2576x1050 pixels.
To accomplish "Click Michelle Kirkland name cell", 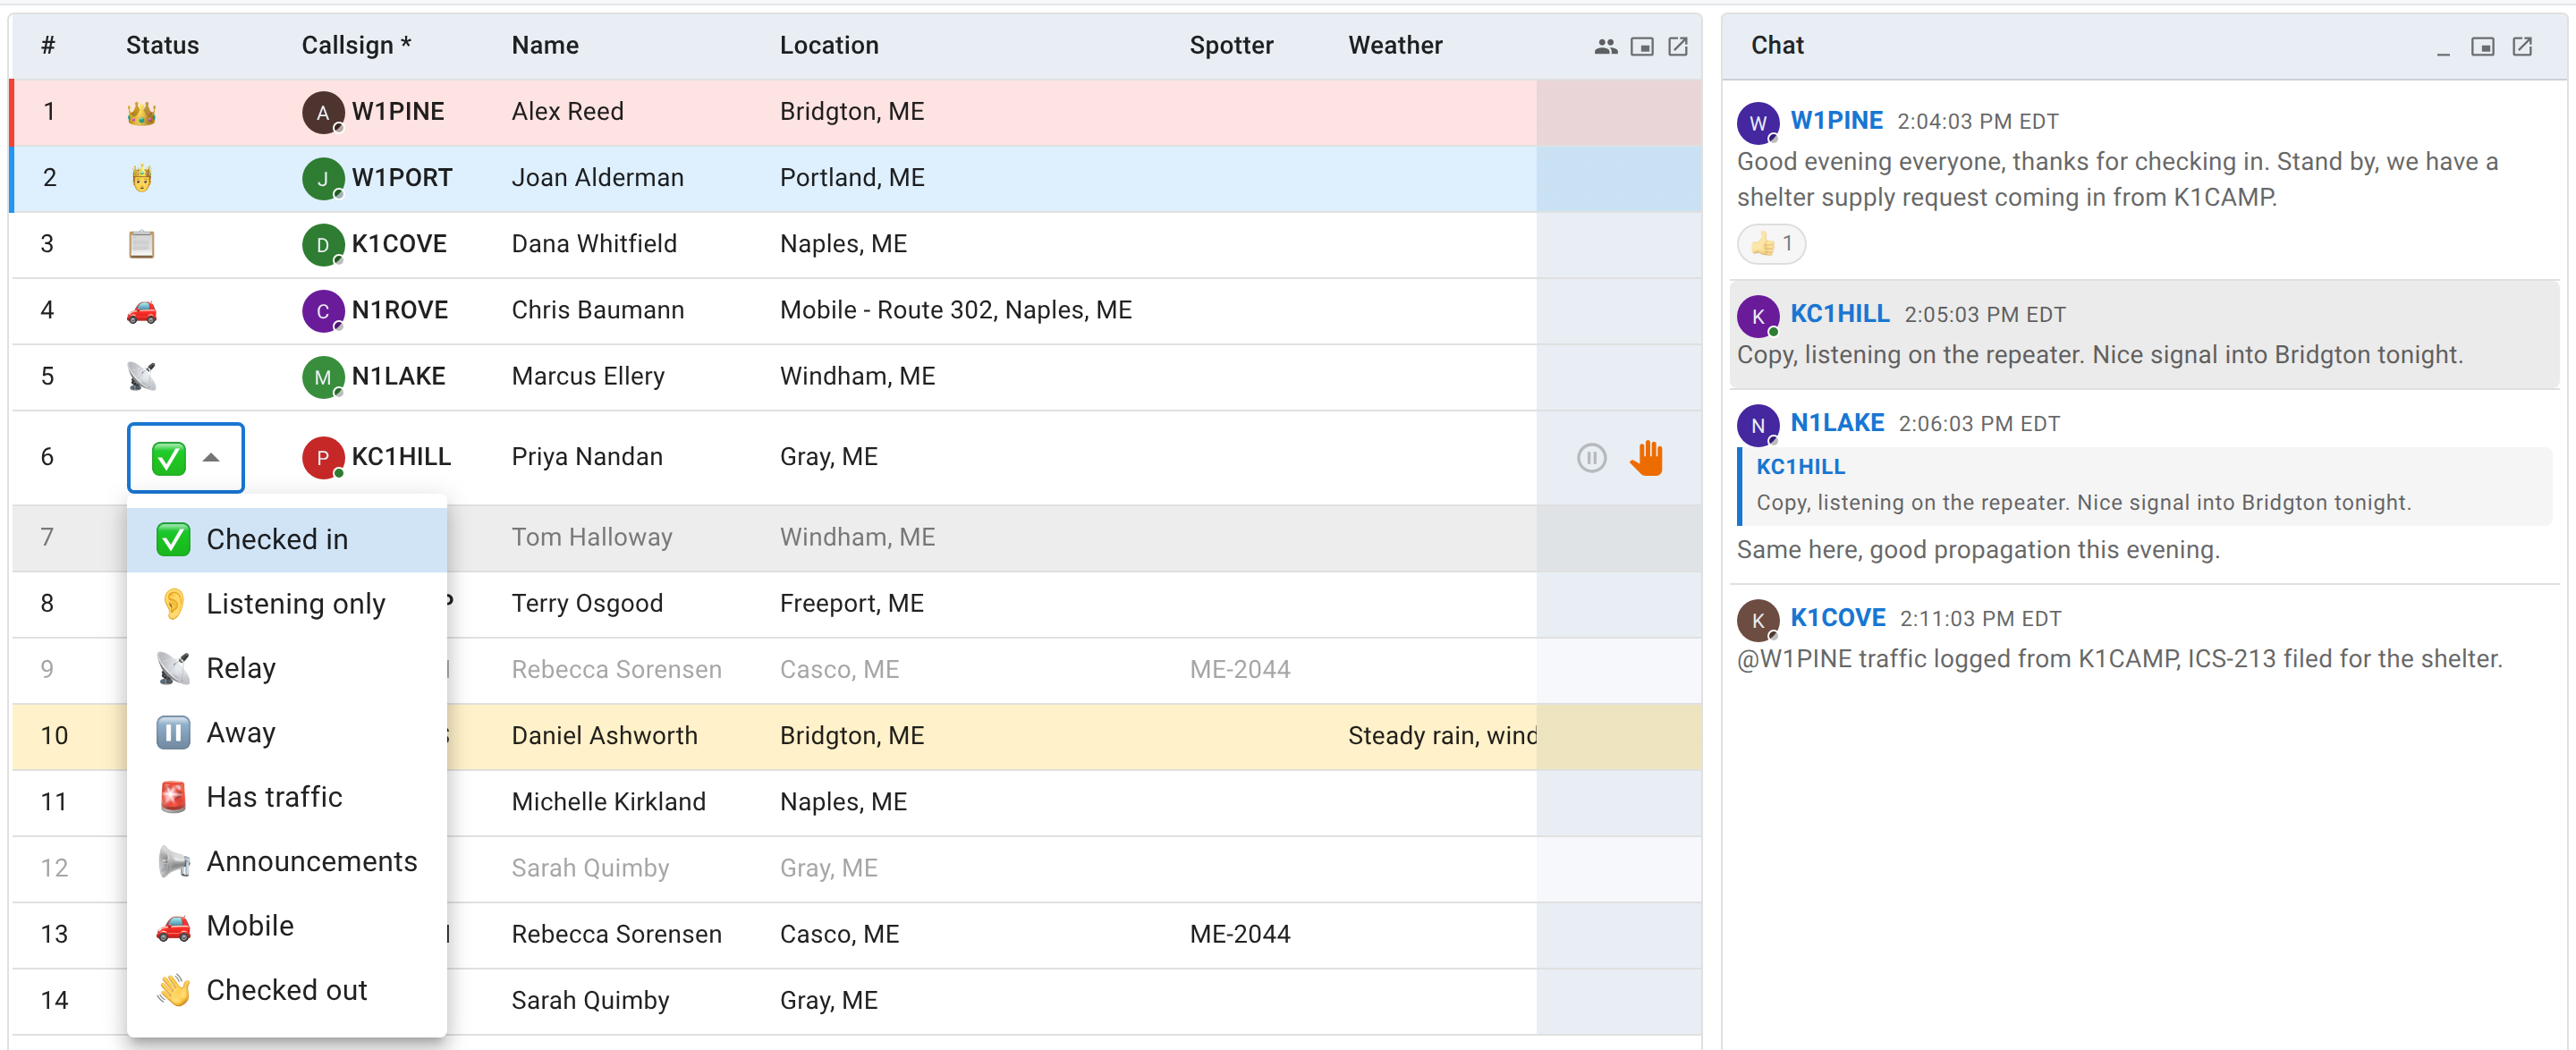I will [x=608, y=802].
